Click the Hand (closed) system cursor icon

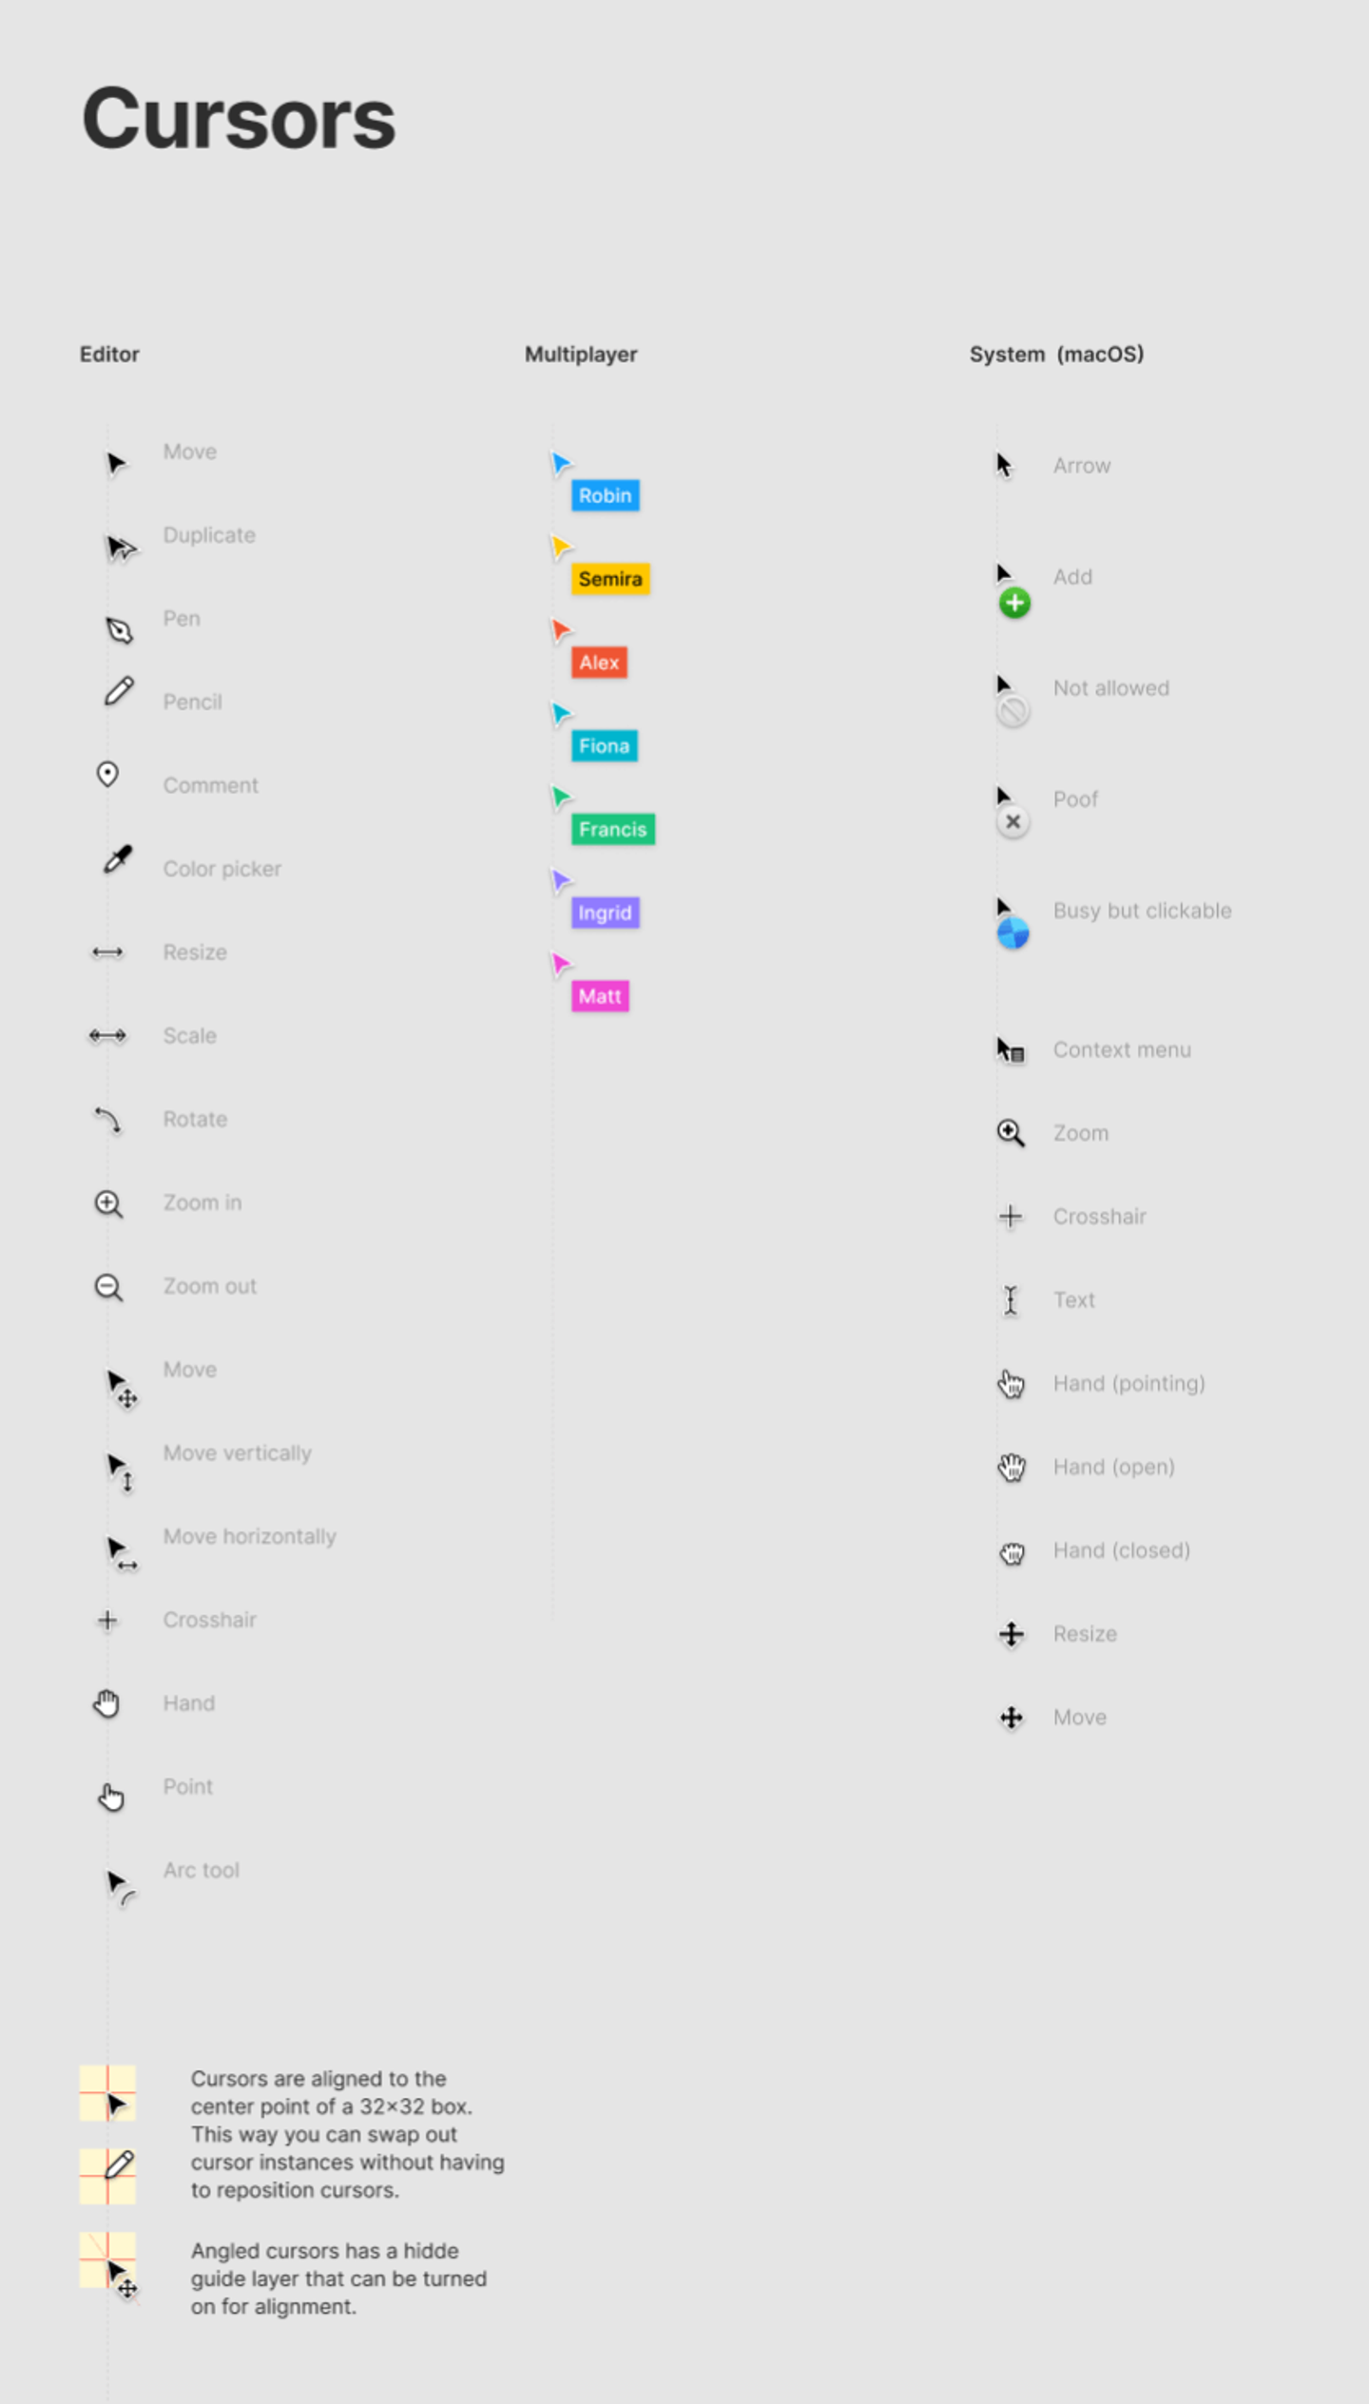coord(1012,1553)
